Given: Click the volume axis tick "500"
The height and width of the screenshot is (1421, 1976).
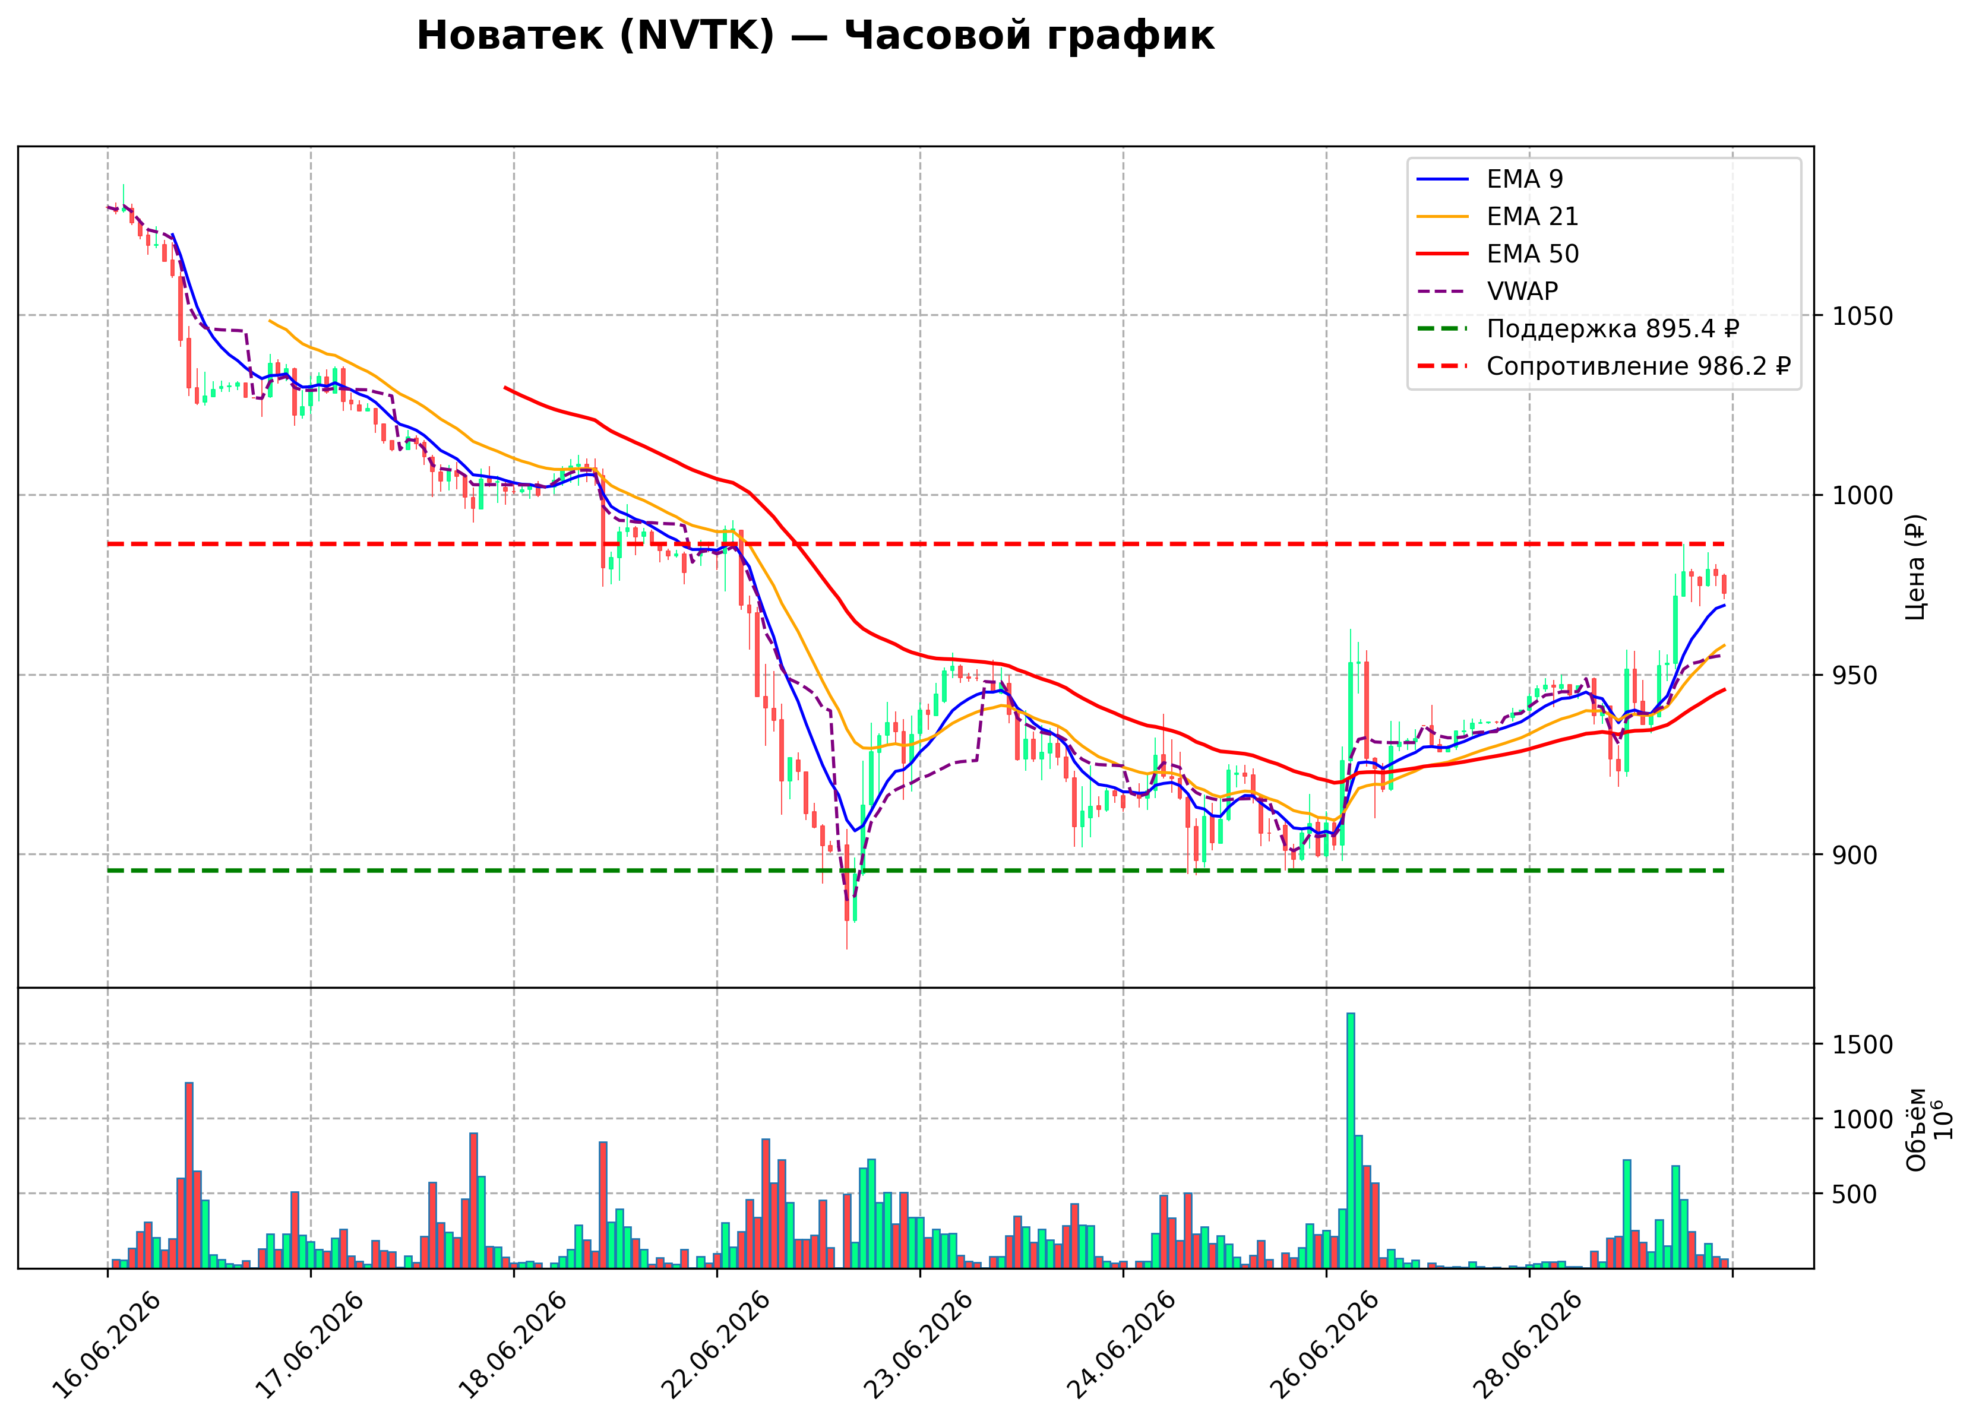Looking at the screenshot, I should click(1854, 1194).
